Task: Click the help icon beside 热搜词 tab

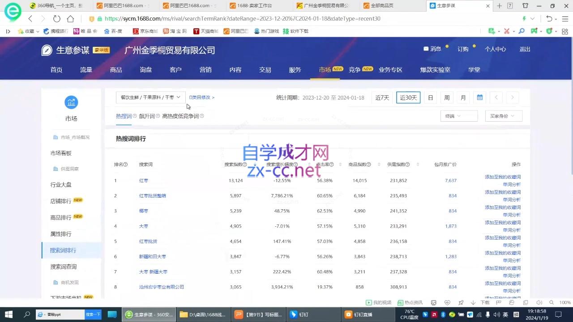Action: pyautogui.click(x=134, y=116)
